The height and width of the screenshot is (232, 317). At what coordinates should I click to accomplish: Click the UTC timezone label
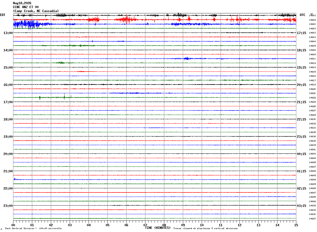(303, 15)
